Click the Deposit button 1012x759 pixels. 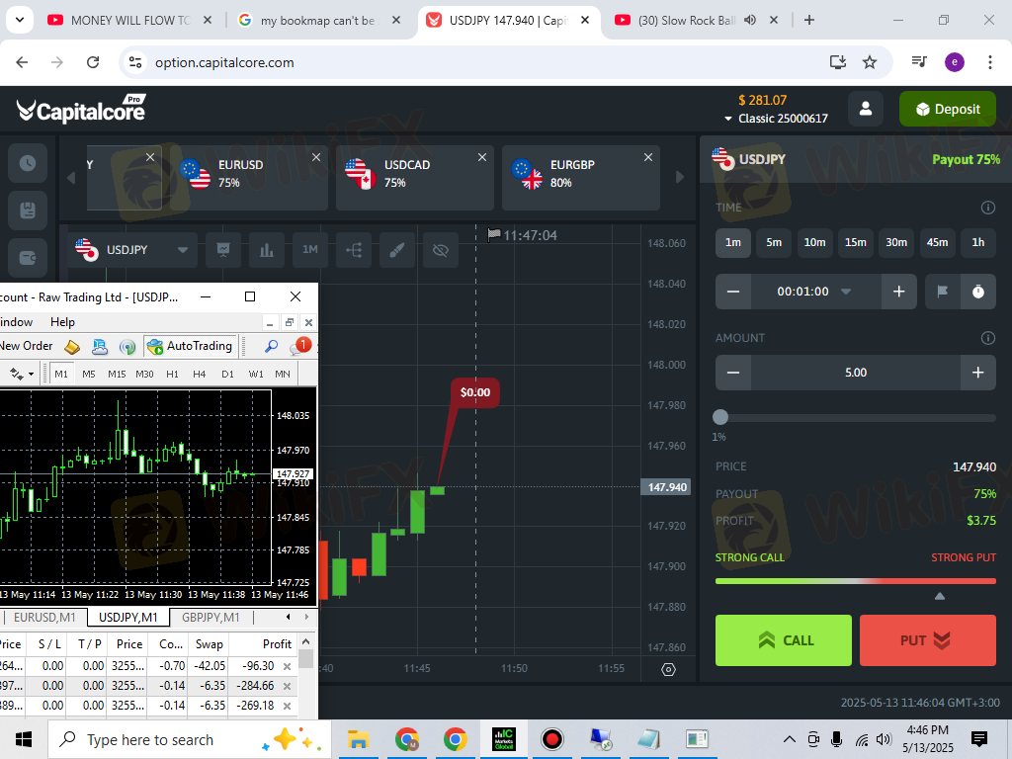(x=948, y=109)
